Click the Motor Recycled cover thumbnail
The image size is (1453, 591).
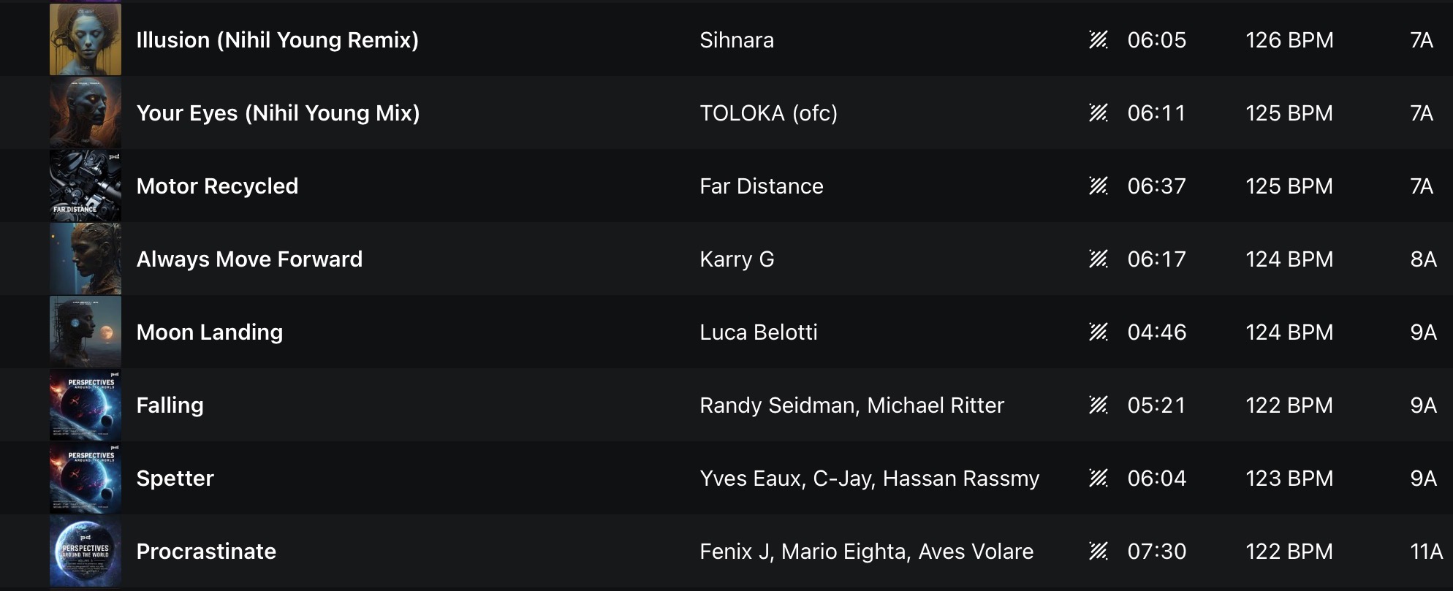point(86,186)
